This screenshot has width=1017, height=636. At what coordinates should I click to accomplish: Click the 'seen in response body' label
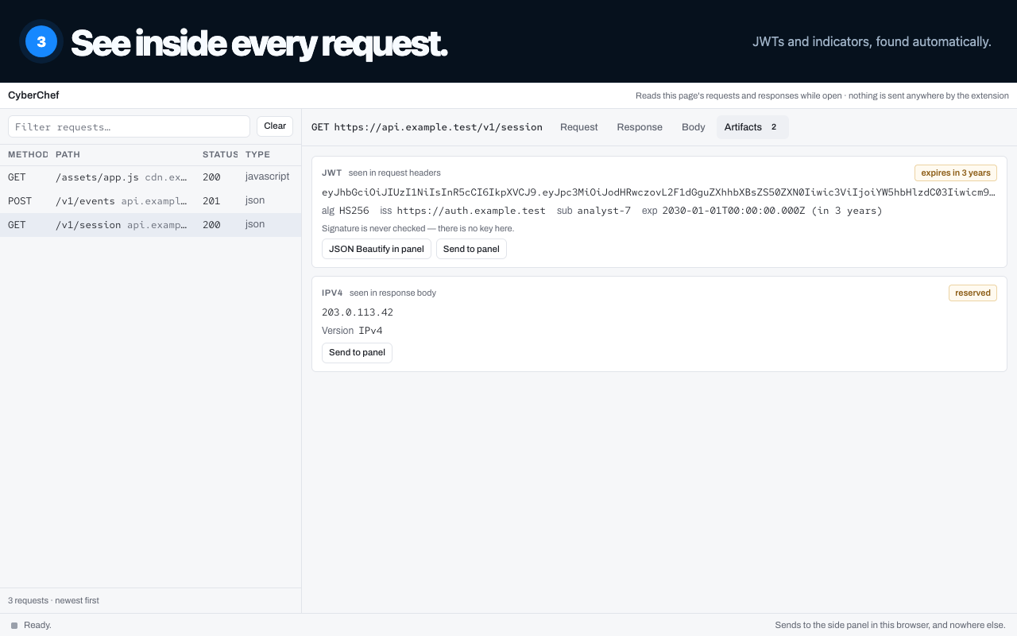392,293
